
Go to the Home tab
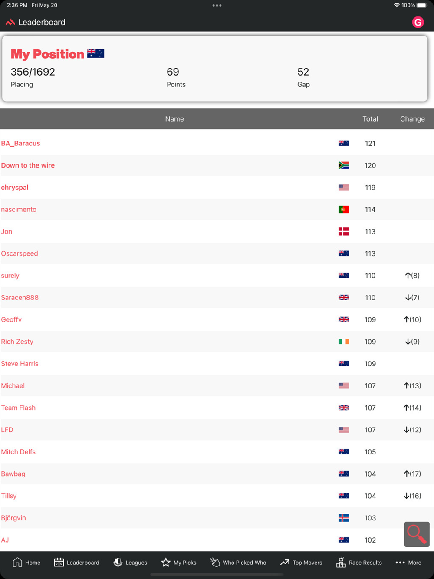click(26, 563)
